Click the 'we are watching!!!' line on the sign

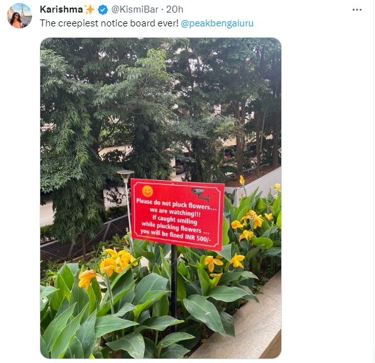coord(175,212)
